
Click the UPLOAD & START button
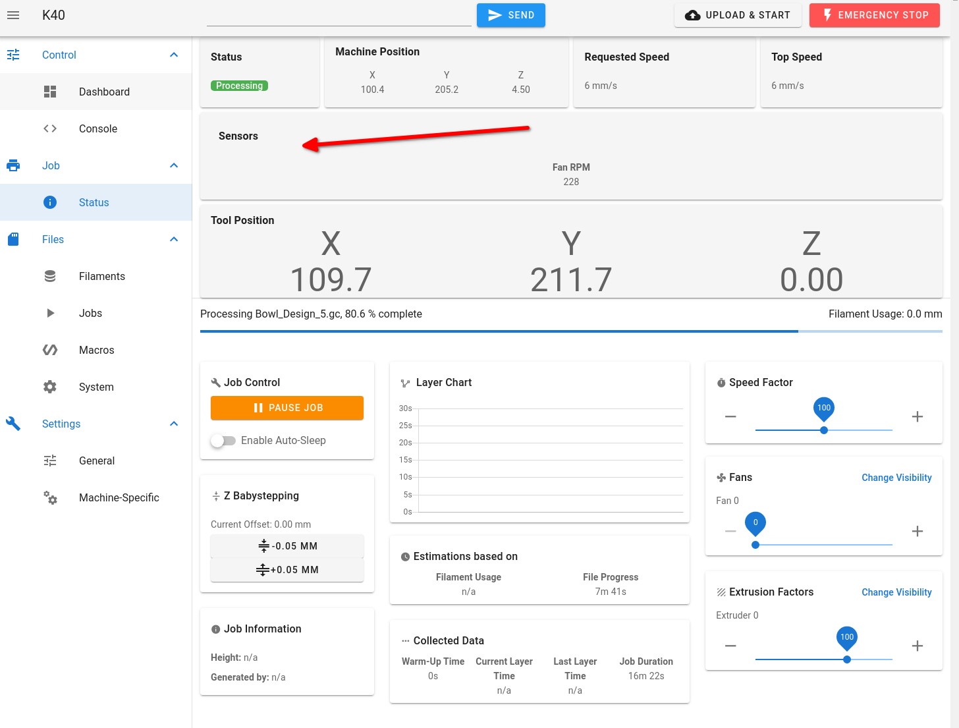[x=738, y=15]
